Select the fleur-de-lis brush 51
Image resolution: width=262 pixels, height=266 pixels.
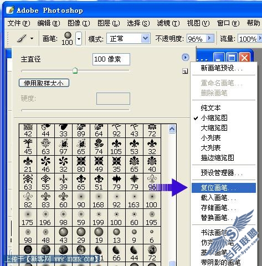click(x=99, y=182)
